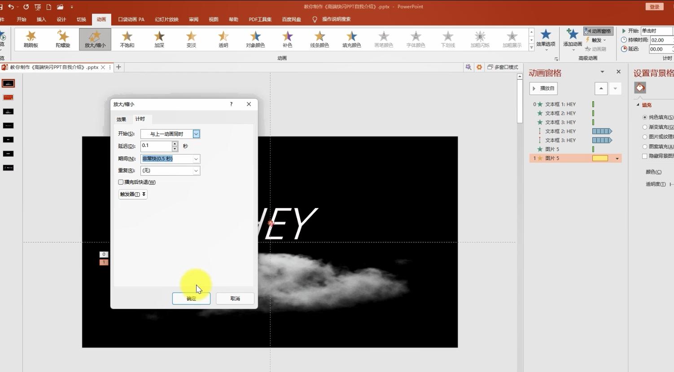The height and width of the screenshot is (372, 674).
Task: Open the 开始 start timing dropdown
Action: click(x=196, y=134)
